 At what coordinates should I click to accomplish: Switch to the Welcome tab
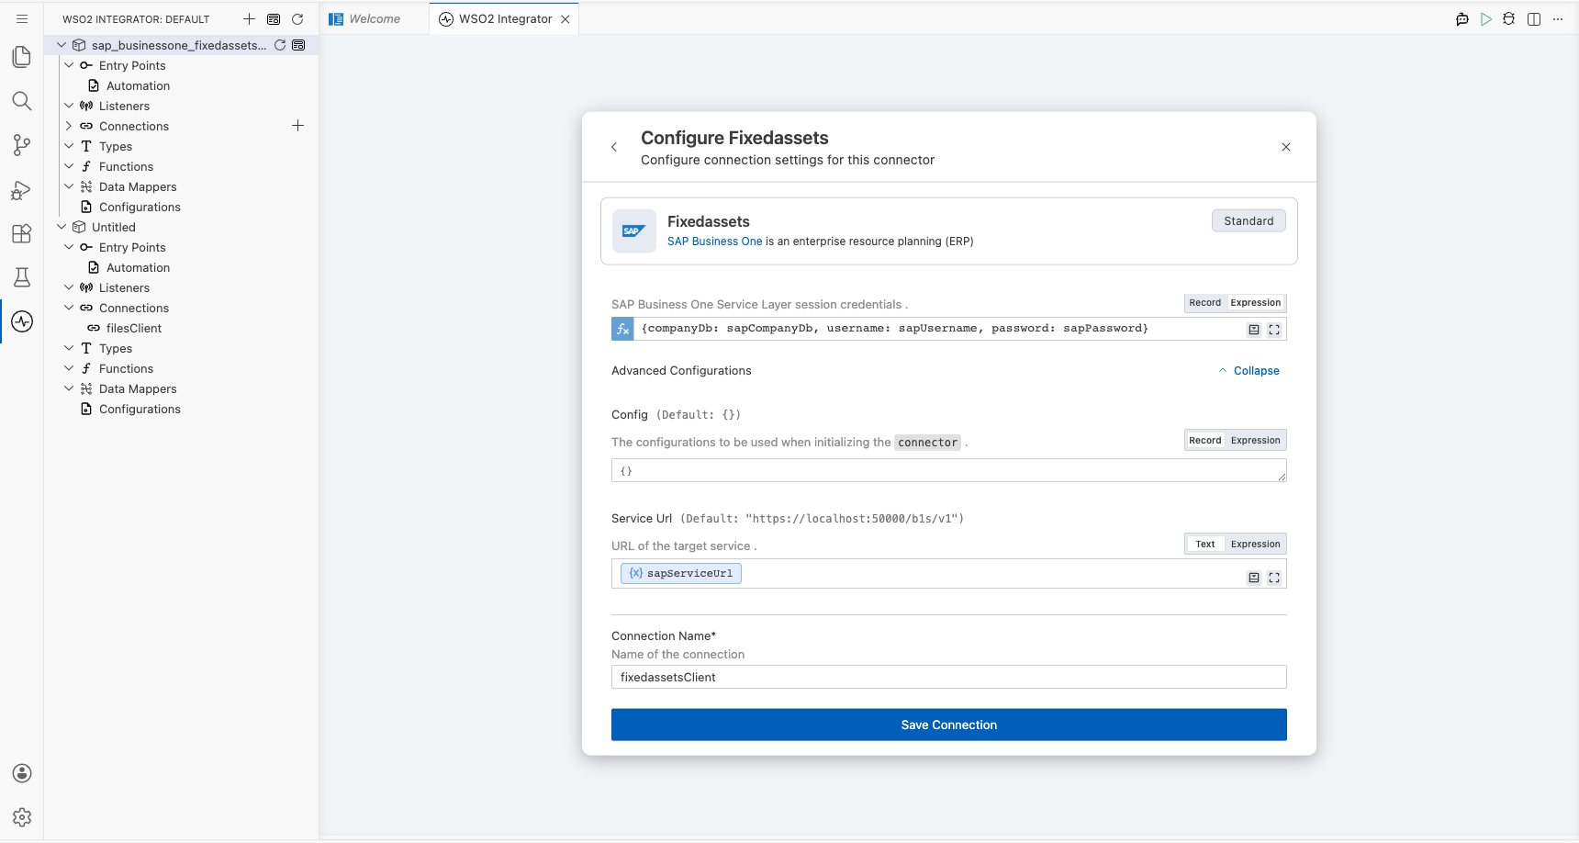click(375, 19)
